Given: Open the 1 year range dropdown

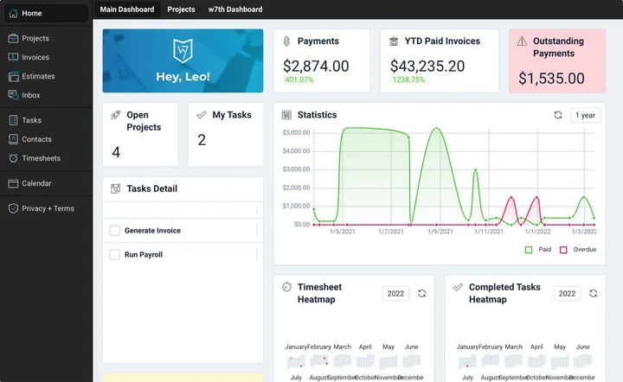Looking at the screenshot, I should [x=585, y=115].
